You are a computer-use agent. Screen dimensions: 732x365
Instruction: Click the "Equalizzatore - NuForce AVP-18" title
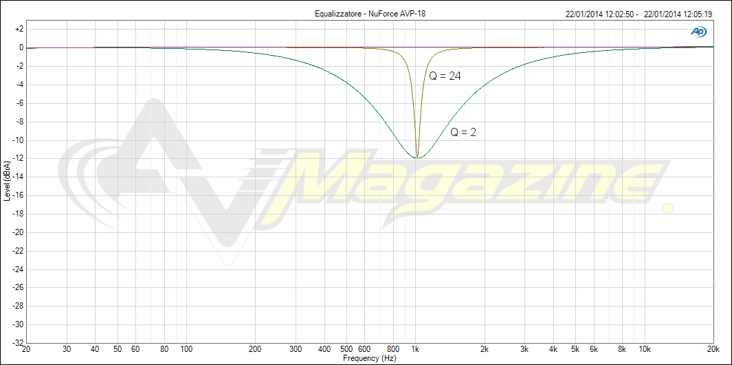(x=370, y=14)
